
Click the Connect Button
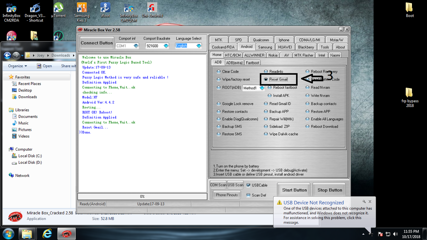(x=97, y=43)
